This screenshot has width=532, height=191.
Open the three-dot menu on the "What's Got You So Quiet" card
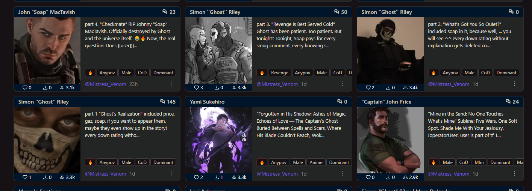click(514, 84)
